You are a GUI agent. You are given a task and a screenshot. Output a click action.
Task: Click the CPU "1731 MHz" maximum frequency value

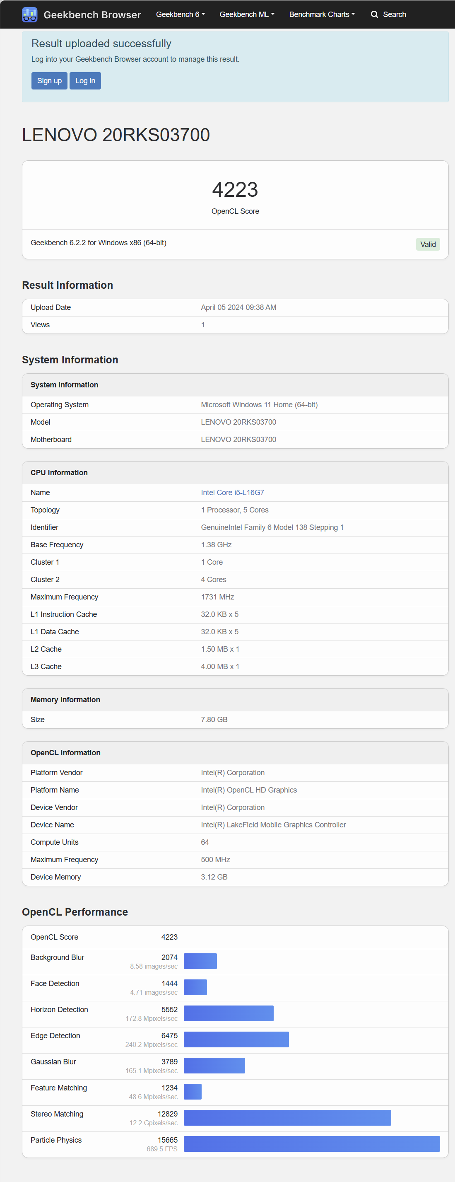coord(217,597)
